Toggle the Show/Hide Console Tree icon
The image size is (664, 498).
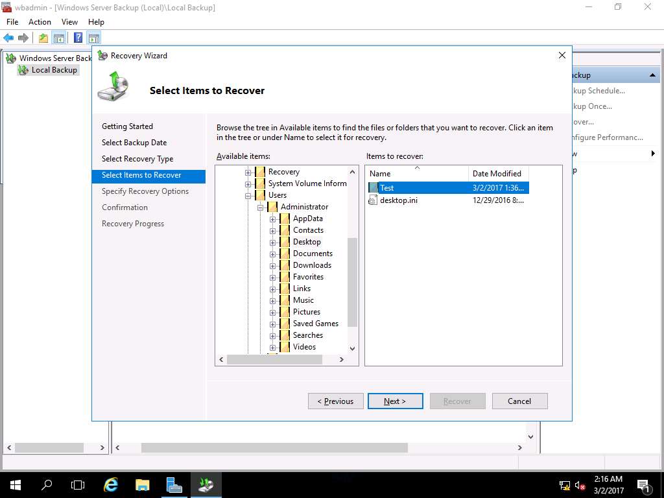[59, 38]
